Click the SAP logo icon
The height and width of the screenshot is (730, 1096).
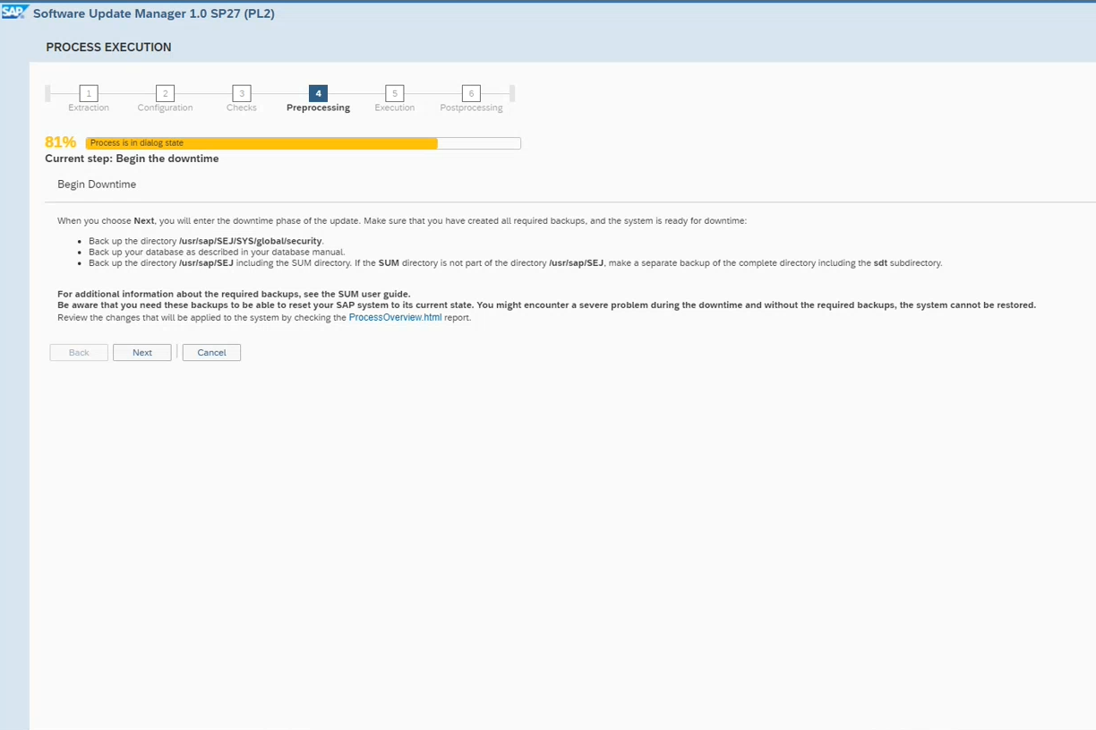click(14, 13)
